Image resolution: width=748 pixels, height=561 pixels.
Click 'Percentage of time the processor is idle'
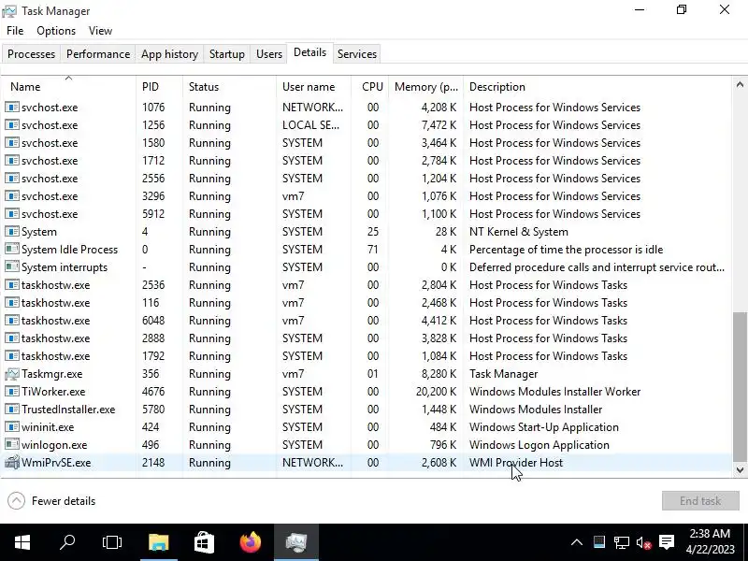pos(567,250)
